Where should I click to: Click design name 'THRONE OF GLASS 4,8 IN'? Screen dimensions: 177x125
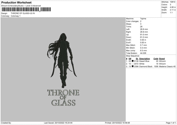click(x=23, y=13)
